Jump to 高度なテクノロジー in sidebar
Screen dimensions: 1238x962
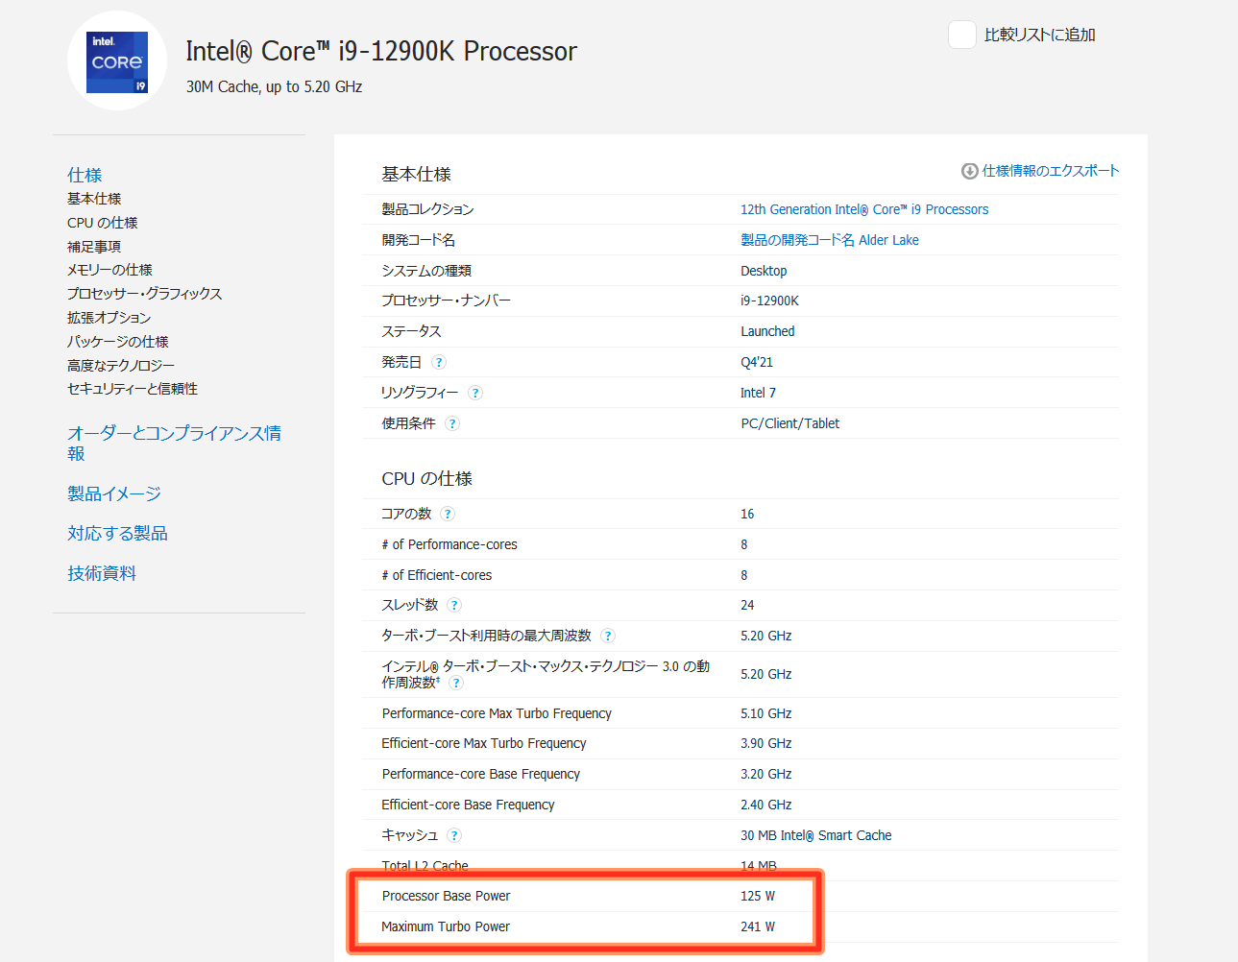pos(121,366)
